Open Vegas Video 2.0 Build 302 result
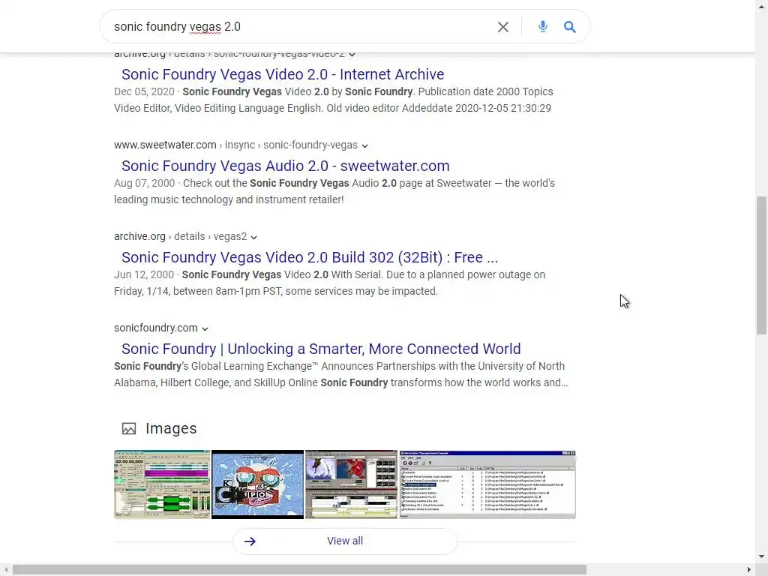Image resolution: width=768 pixels, height=576 pixels. [310, 258]
